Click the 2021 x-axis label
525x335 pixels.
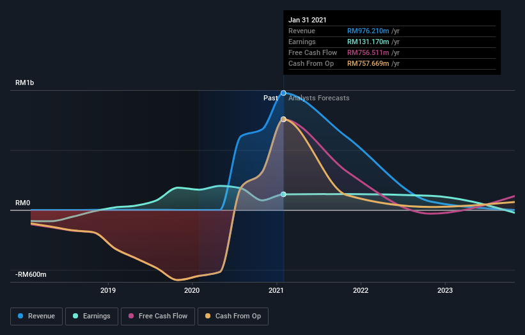click(276, 290)
